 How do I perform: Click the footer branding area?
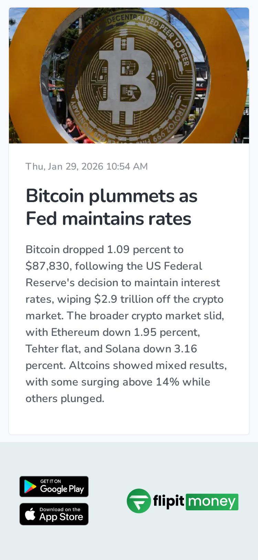coord(183,502)
